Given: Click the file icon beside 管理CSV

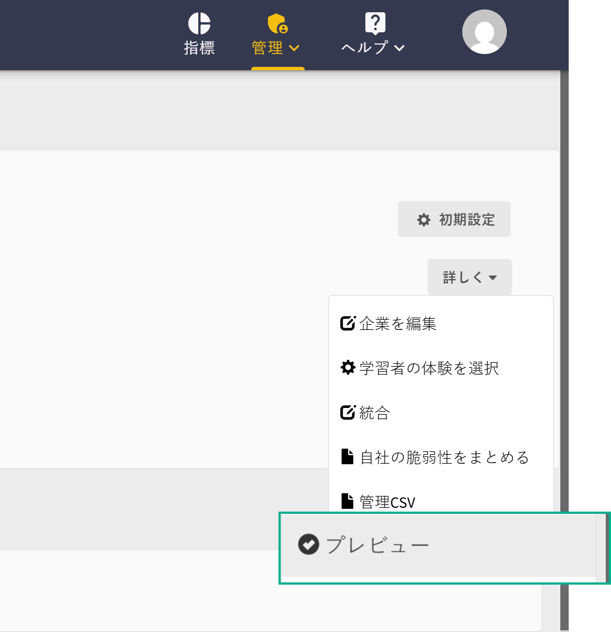Looking at the screenshot, I should [347, 502].
